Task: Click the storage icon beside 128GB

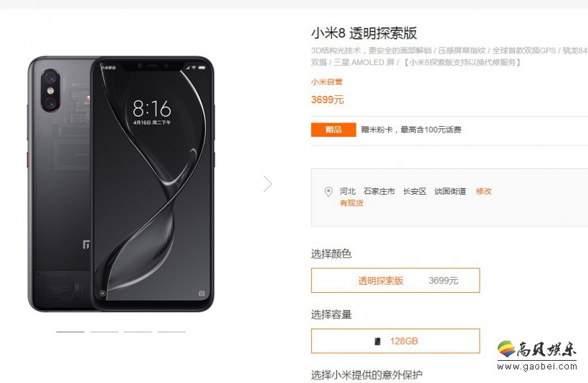Action: coord(378,341)
